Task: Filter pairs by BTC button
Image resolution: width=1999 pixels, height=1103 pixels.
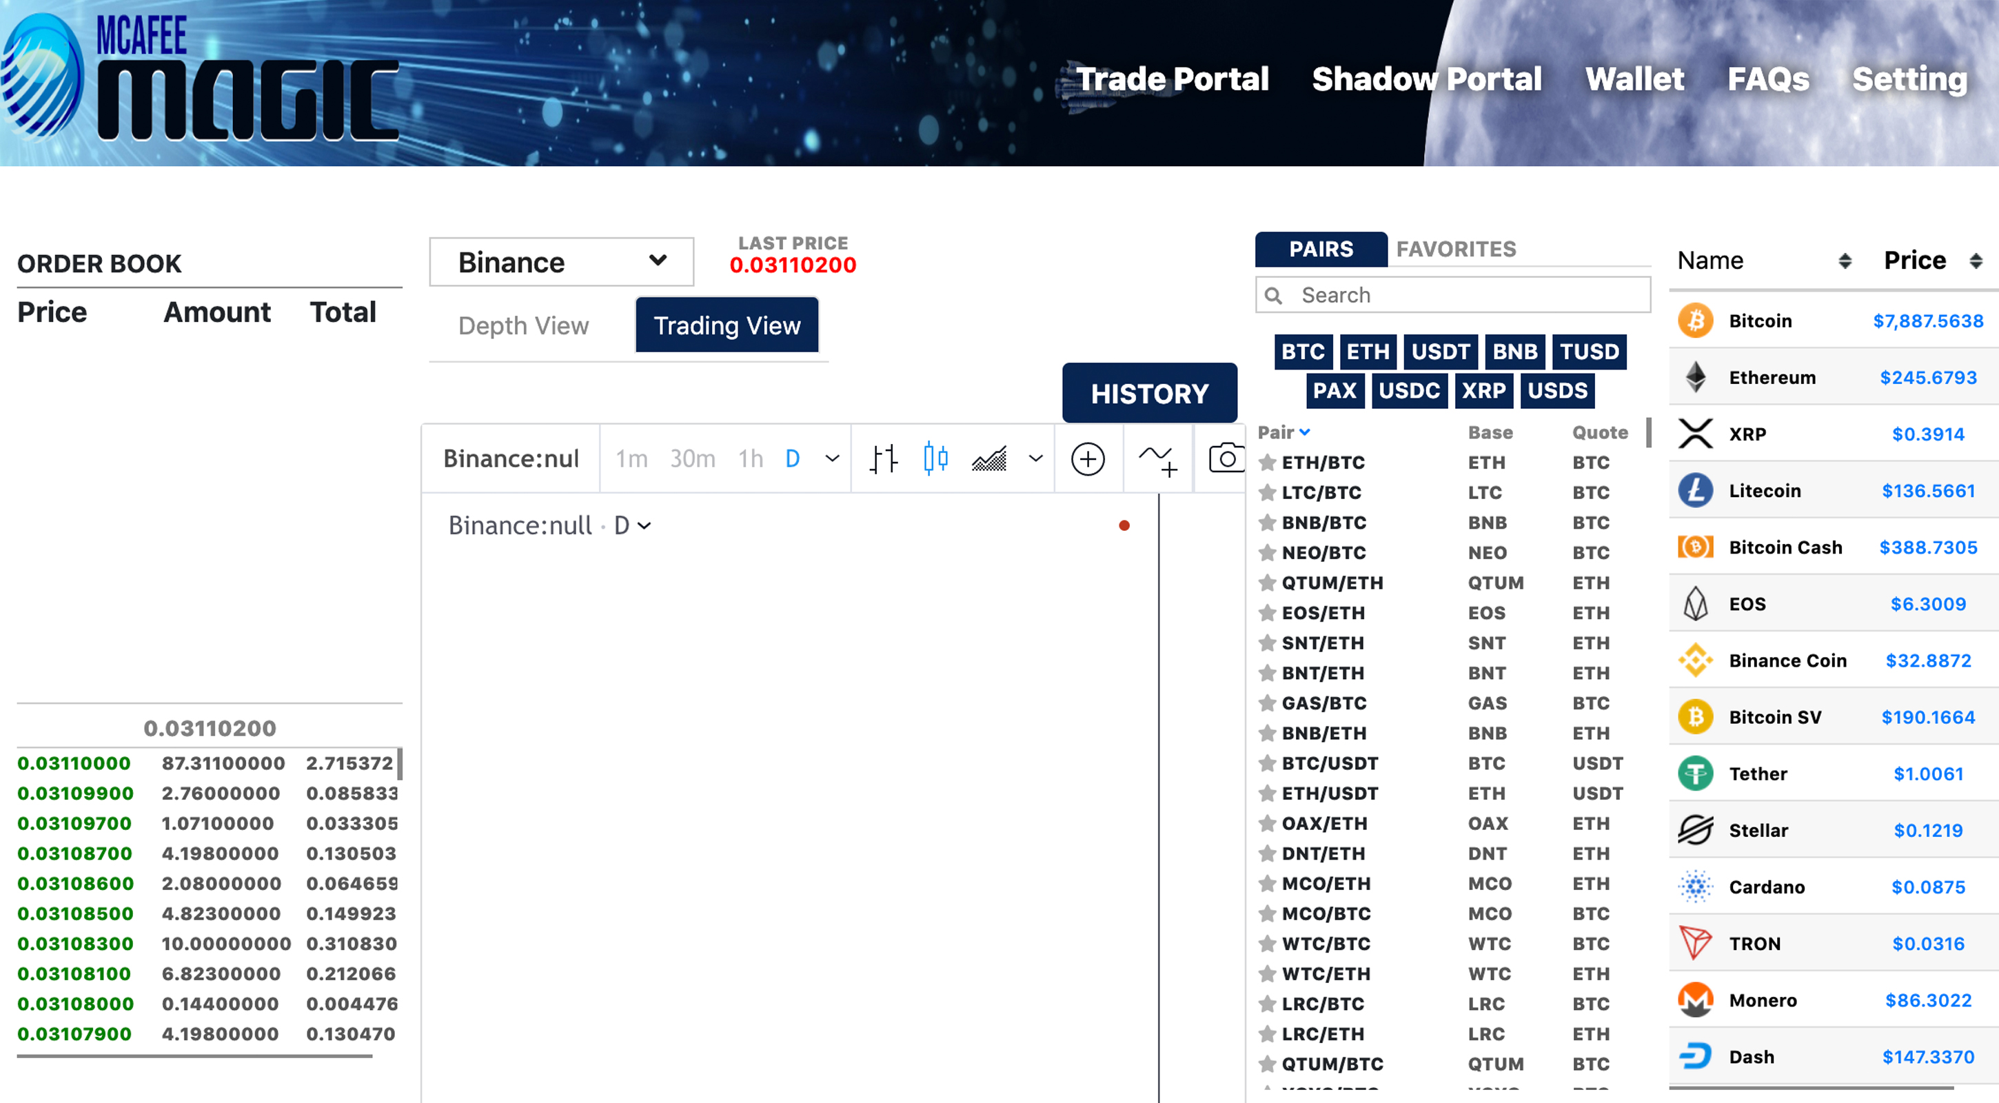Action: click(x=1303, y=352)
